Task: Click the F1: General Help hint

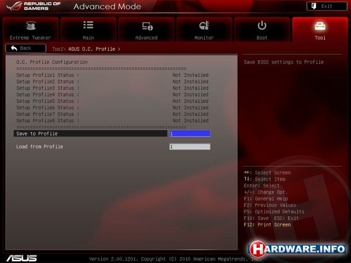Action: pyautogui.click(x=266, y=199)
